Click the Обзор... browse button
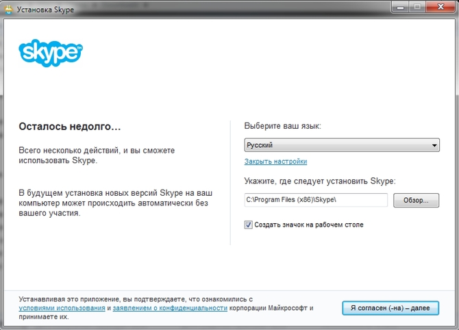 point(416,201)
